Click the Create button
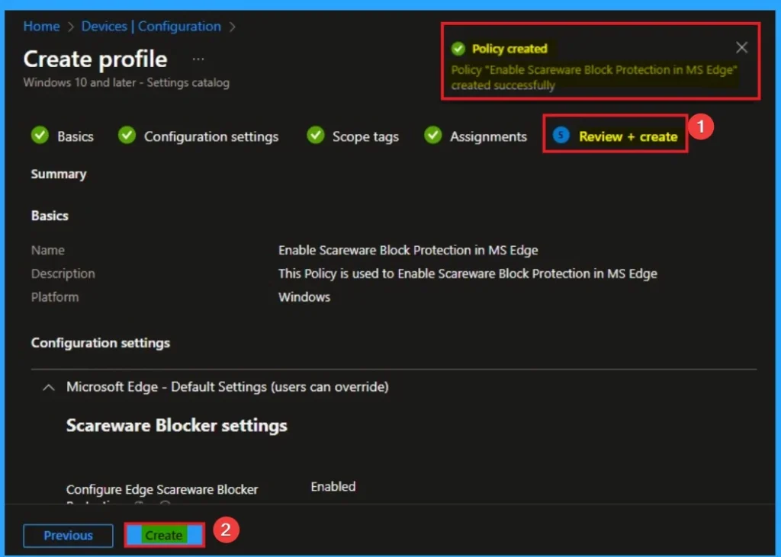781x557 pixels. pyautogui.click(x=164, y=536)
